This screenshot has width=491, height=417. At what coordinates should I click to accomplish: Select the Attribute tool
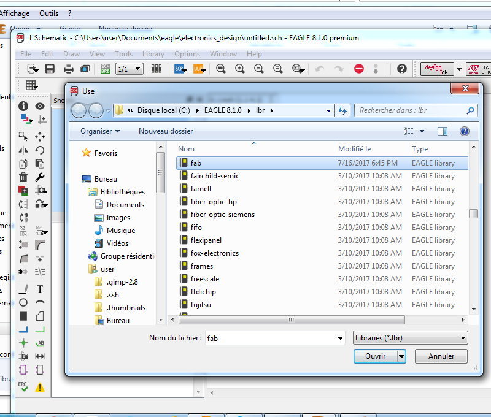pos(23,356)
